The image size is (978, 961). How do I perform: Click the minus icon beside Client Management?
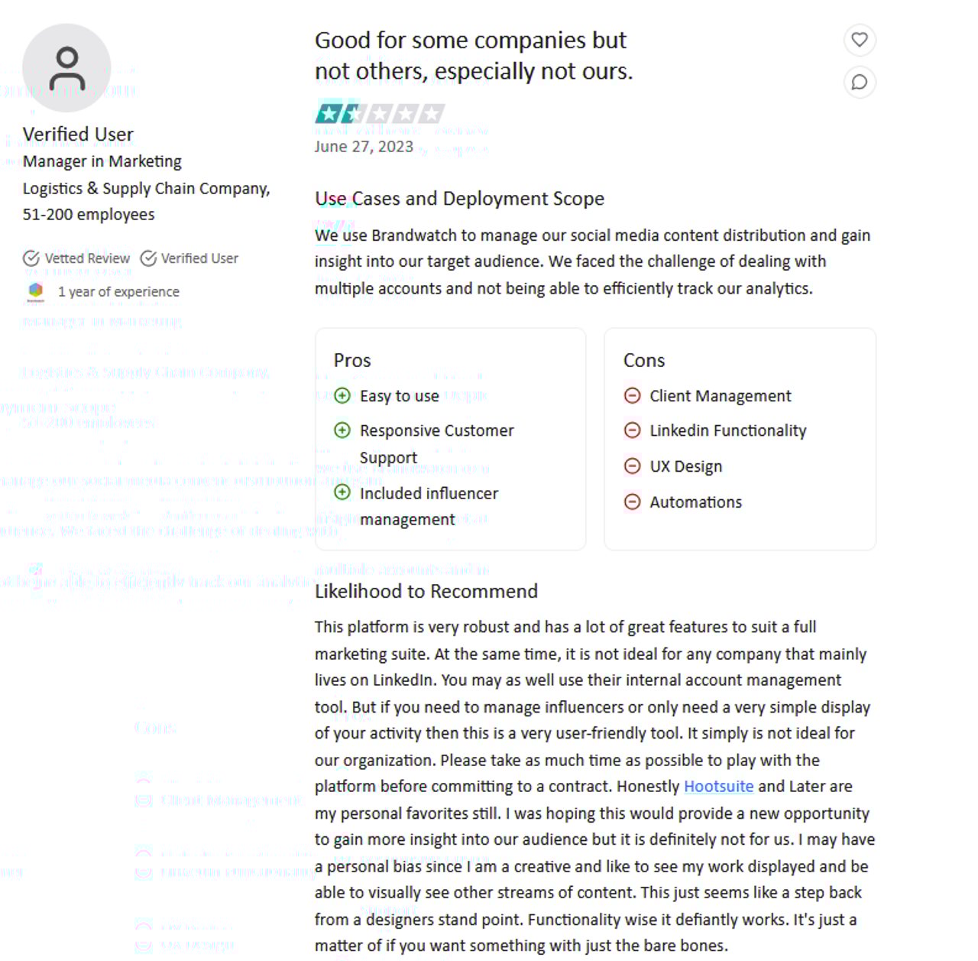point(632,395)
